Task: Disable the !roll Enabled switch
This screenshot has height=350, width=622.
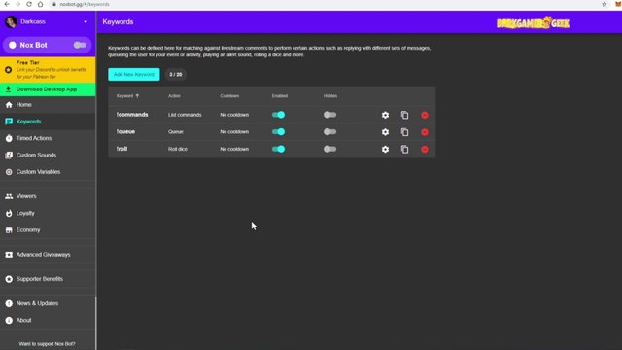Action: point(279,149)
